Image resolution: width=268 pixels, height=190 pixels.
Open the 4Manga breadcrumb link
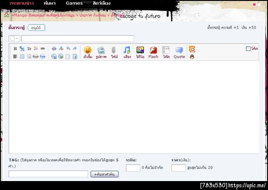pyautogui.click(x=43, y=15)
